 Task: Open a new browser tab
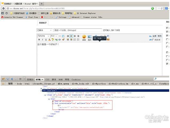[41, 4]
